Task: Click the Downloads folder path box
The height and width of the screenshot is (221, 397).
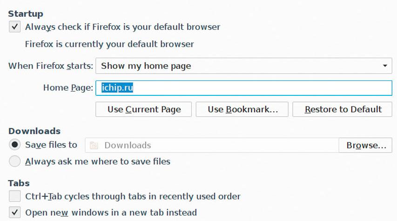Action: (212, 145)
